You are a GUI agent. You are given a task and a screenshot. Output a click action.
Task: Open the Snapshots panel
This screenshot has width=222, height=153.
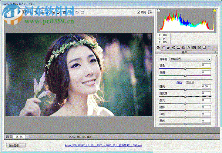point(204,48)
